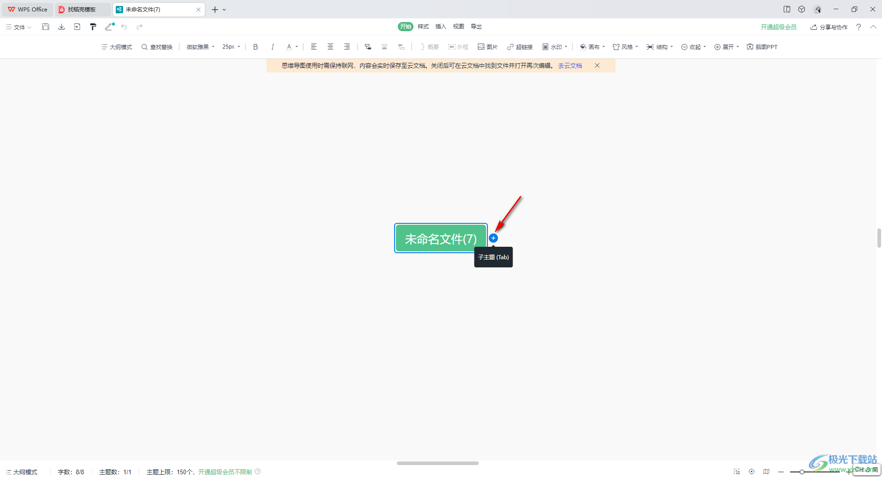Align text left
Image resolution: width=882 pixels, height=477 pixels.
tap(314, 47)
